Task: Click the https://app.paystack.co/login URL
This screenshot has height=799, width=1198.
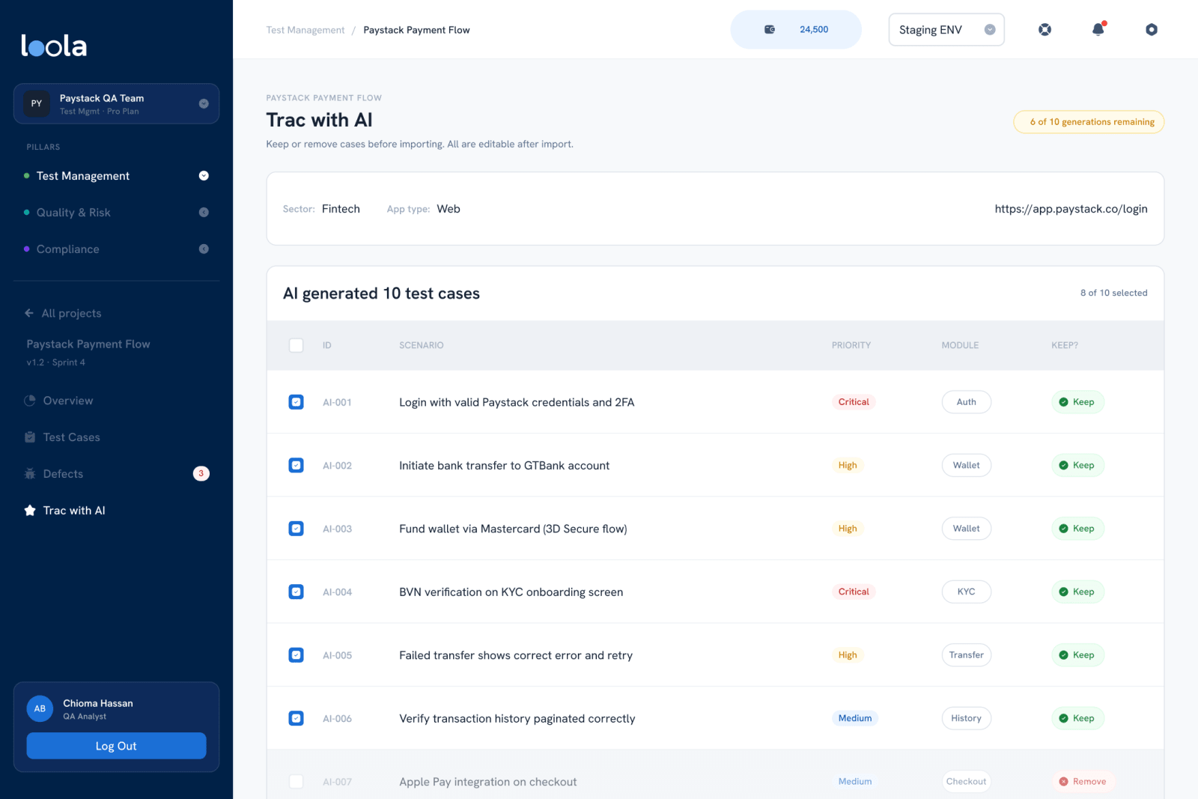Action: point(1071,209)
